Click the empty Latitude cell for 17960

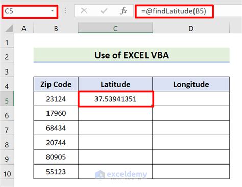115,113
